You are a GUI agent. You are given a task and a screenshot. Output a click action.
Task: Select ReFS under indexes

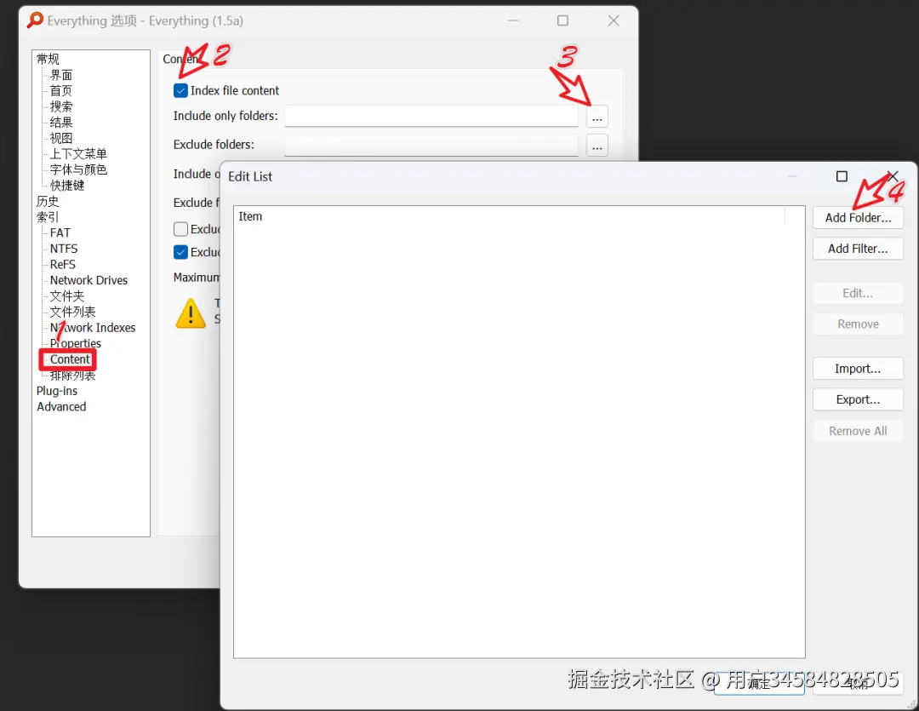pos(63,265)
